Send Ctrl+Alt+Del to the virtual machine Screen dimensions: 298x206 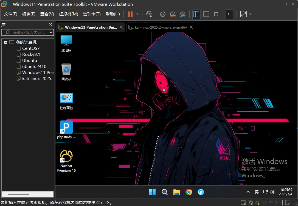pos(149,14)
